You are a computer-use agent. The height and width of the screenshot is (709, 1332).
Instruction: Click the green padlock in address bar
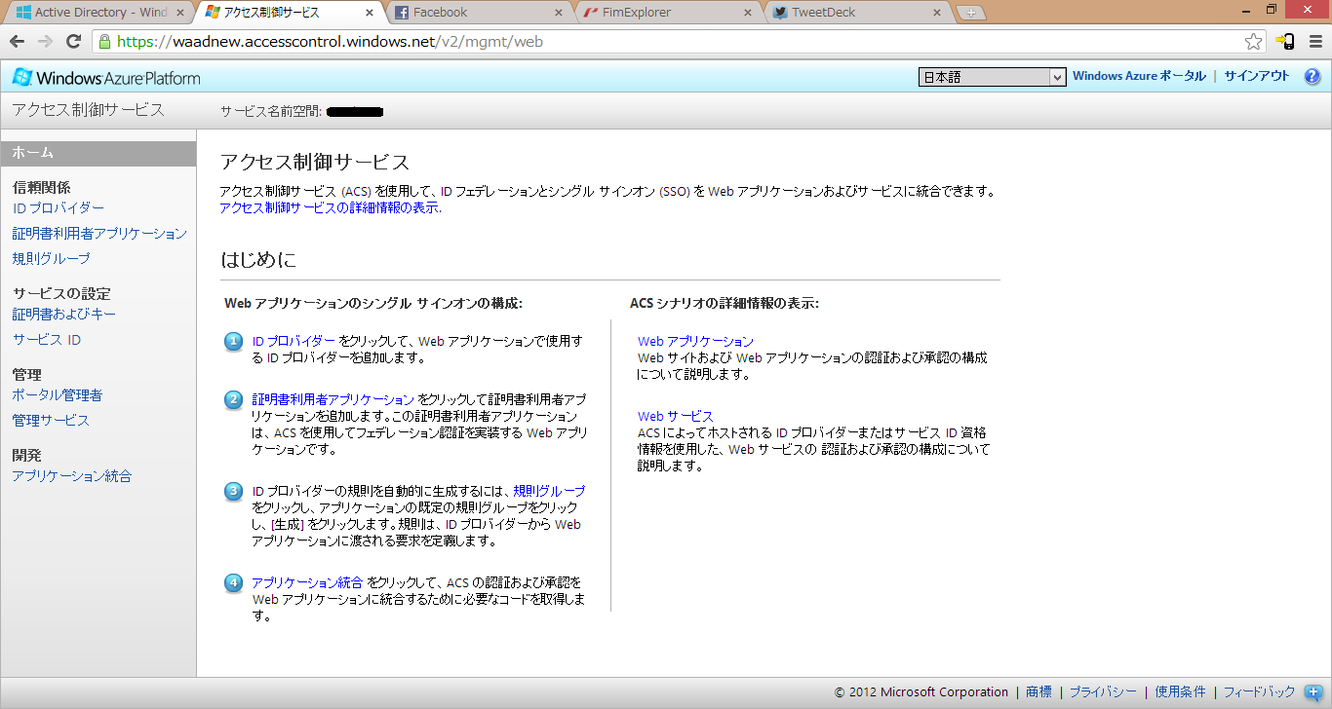104,42
